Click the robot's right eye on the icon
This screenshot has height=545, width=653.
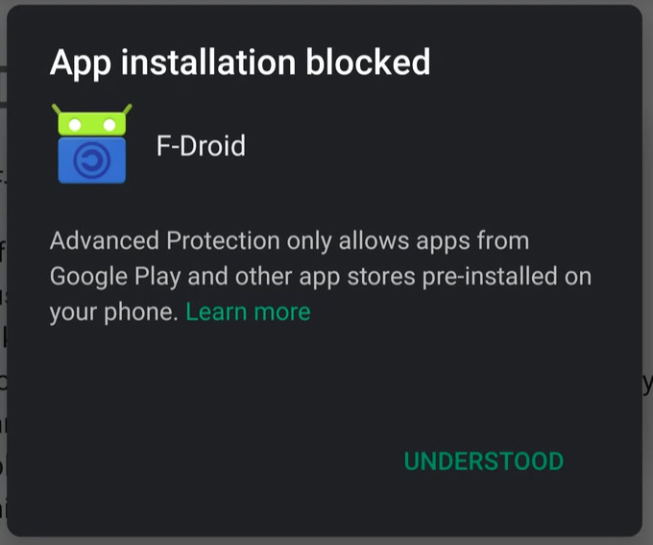click(x=109, y=124)
